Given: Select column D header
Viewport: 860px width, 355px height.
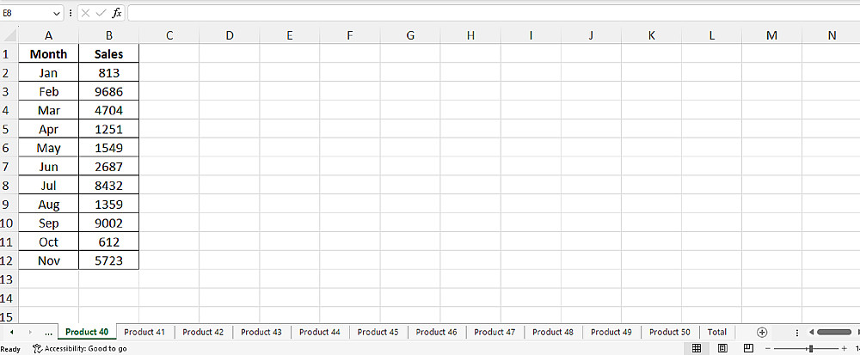Looking at the screenshot, I should [x=229, y=35].
